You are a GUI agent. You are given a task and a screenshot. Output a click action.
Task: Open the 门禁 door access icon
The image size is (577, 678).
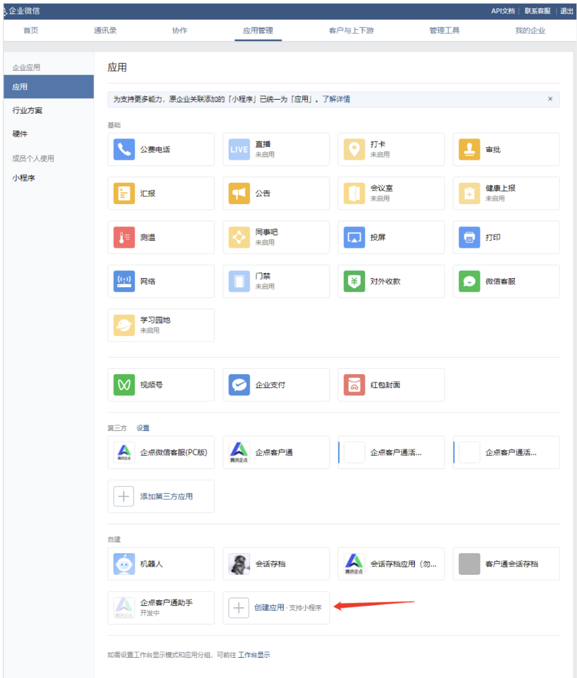[x=239, y=282]
